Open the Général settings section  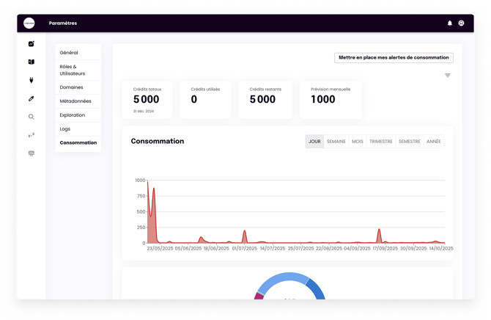(69, 53)
